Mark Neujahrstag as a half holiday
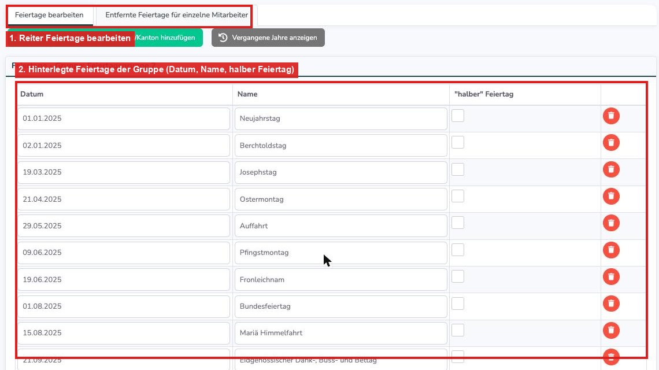The image size is (659, 370). [458, 116]
